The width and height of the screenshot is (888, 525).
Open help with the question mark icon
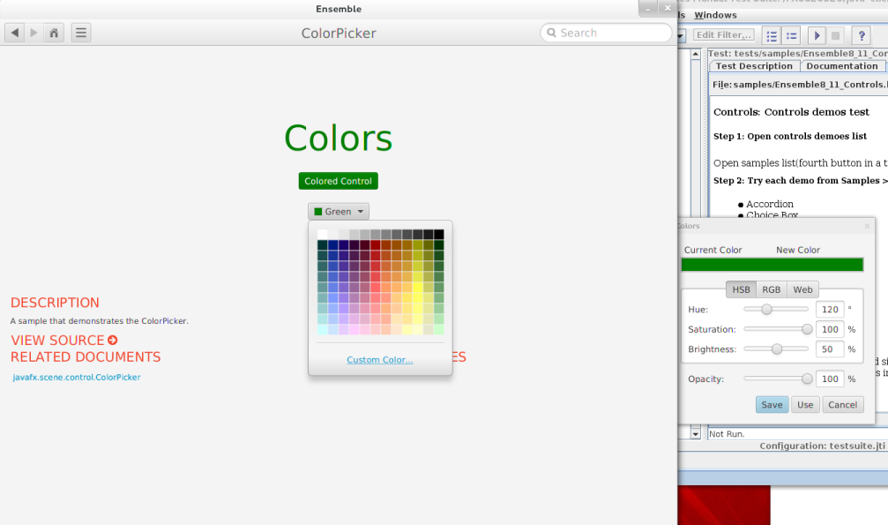(862, 35)
